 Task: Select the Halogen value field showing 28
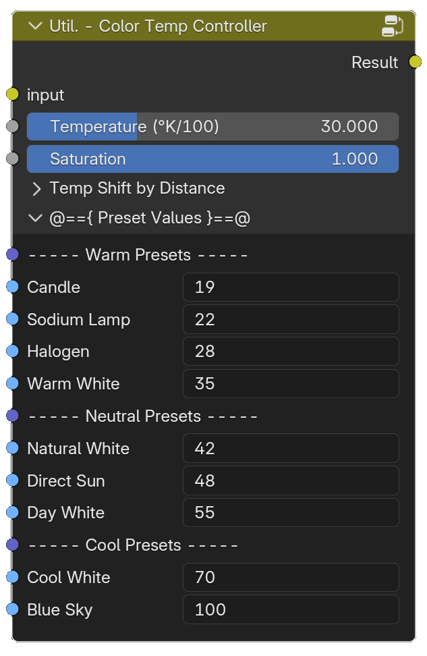click(x=291, y=352)
